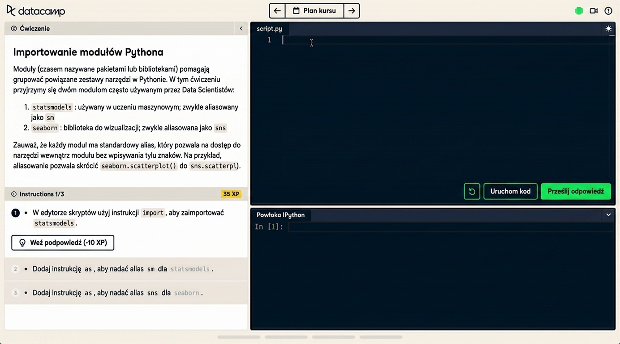Click the green status indicator
Viewport: 620px width, 344px height.
[x=579, y=11]
